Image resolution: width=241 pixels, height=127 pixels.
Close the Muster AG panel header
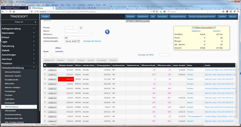35,22
